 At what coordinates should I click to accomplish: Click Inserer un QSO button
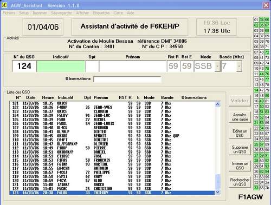pyautogui.click(x=240, y=166)
